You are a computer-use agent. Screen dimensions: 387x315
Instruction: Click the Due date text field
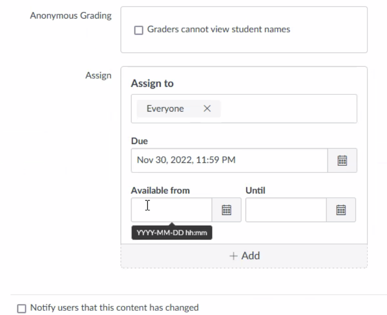point(229,161)
